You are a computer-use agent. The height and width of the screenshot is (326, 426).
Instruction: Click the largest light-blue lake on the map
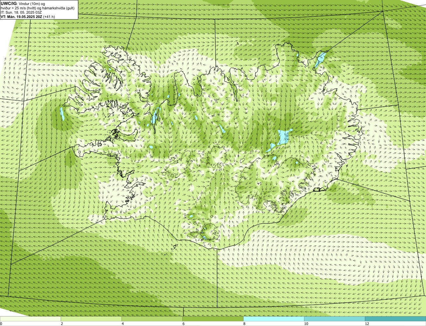[x=284, y=137]
